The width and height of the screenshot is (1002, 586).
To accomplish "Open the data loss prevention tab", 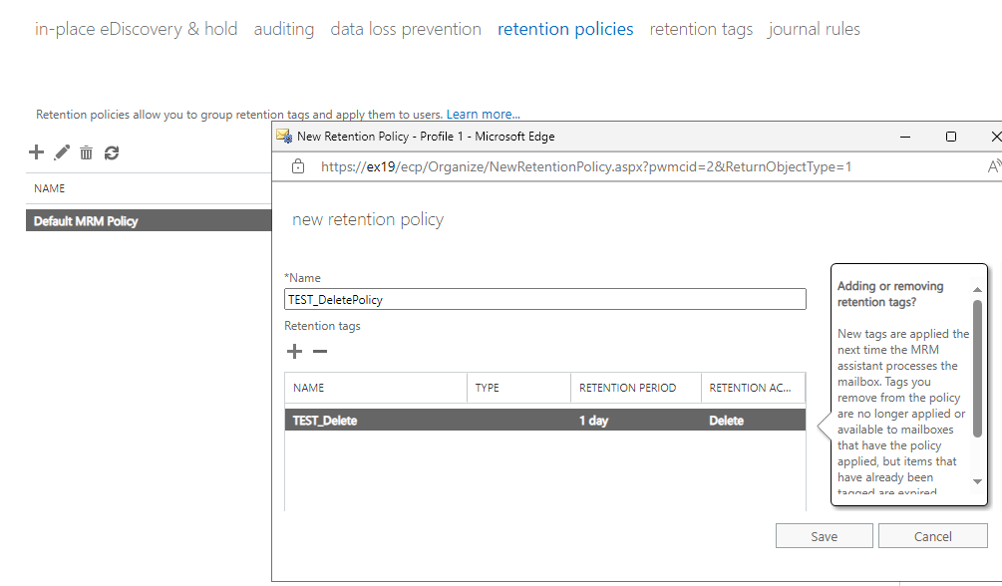I will click(x=406, y=29).
